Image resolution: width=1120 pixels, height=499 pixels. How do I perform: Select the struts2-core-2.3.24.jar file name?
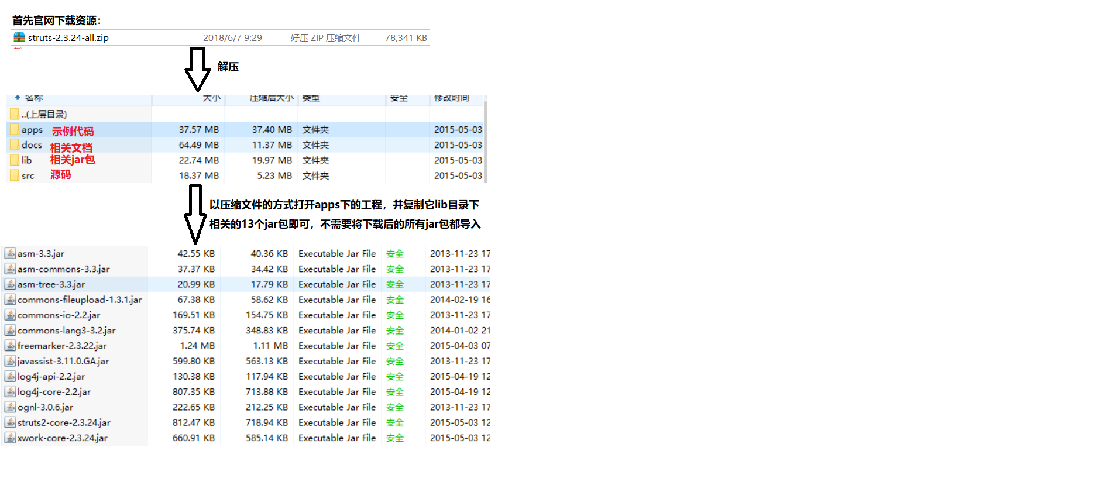coord(64,422)
